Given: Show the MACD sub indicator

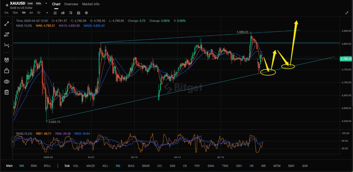Looking at the screenshot, I should (x=91, y=166).
